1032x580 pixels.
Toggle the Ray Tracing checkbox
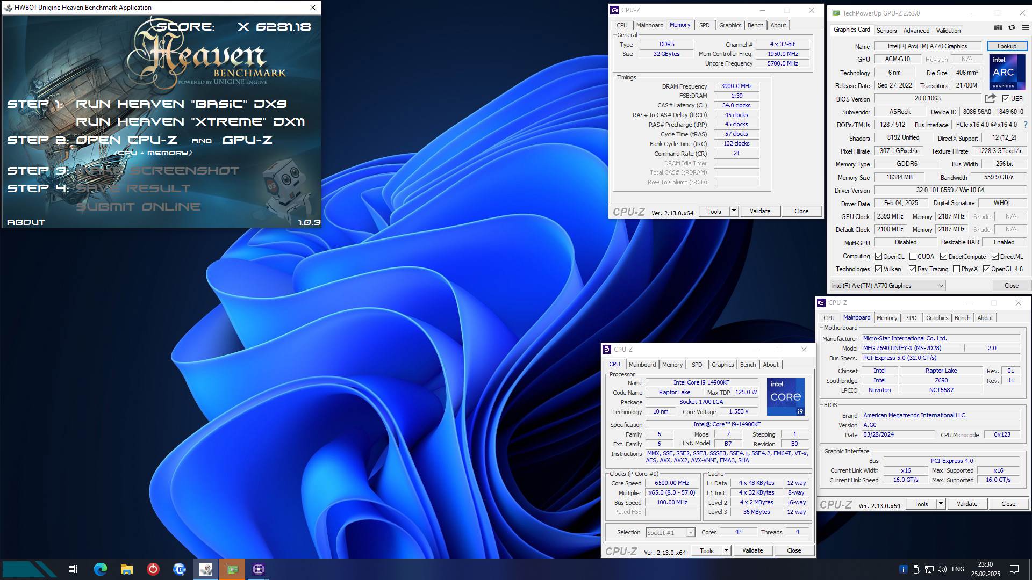click(912, 269)
